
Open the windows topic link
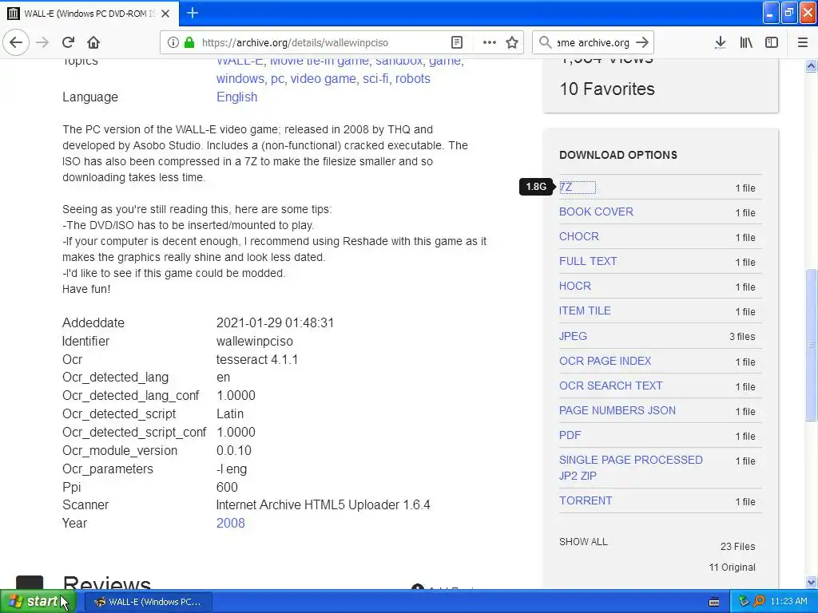[x=240, y=79]
